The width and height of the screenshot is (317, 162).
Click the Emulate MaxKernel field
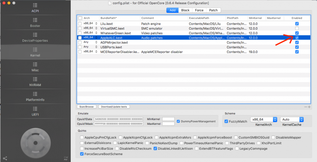coord(168,124)
